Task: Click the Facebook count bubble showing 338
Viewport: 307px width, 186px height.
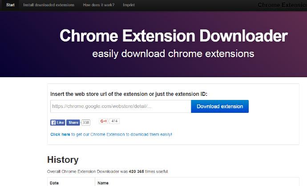Action: click(x=86, y=122)
